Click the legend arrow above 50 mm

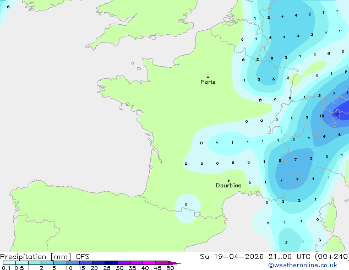174,263
